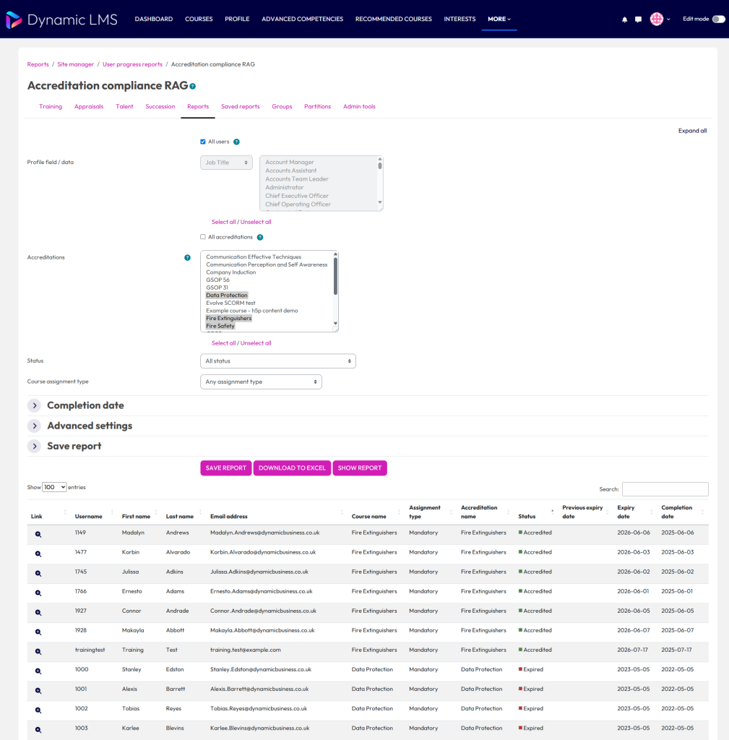The width and height of the screenshot is (729, 740).
Task: Select Data Protection in Accreditations list
Action: 226,296
